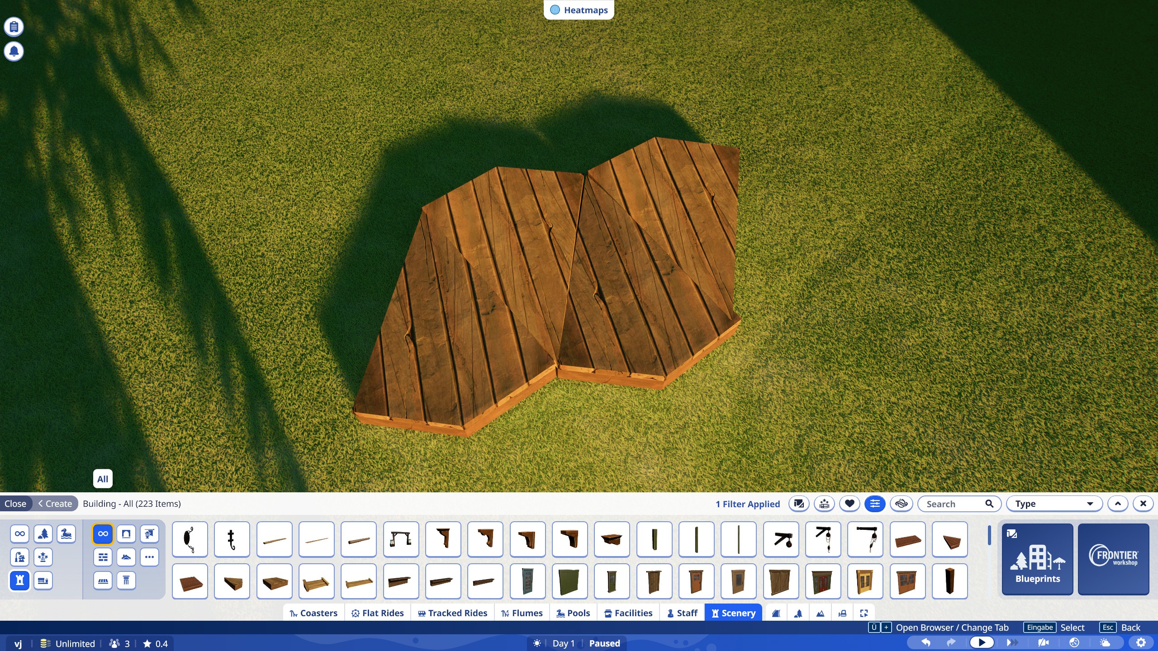Select the building castle tower category

20,580
